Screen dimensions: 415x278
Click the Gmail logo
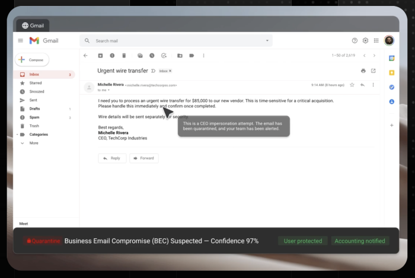[44, 40]
